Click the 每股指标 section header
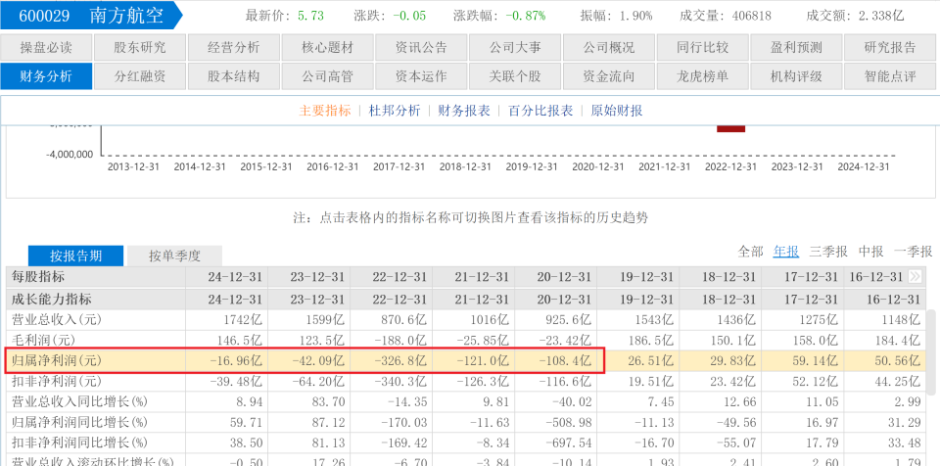The height and width of the screenshot is (466, 940). click(38, 276)
